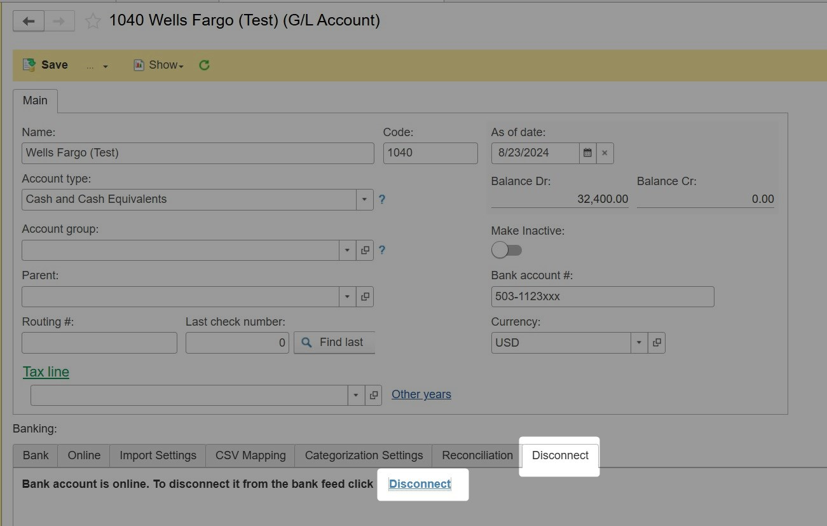Expand the Currency dropdown
The image size is (827, 526).
pyautogui.click(x=639, y=343)
